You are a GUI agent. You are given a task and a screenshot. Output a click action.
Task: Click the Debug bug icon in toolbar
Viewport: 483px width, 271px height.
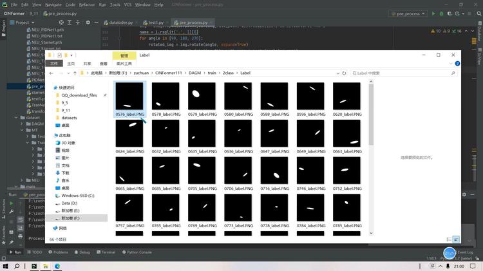(x=441, y=14)
